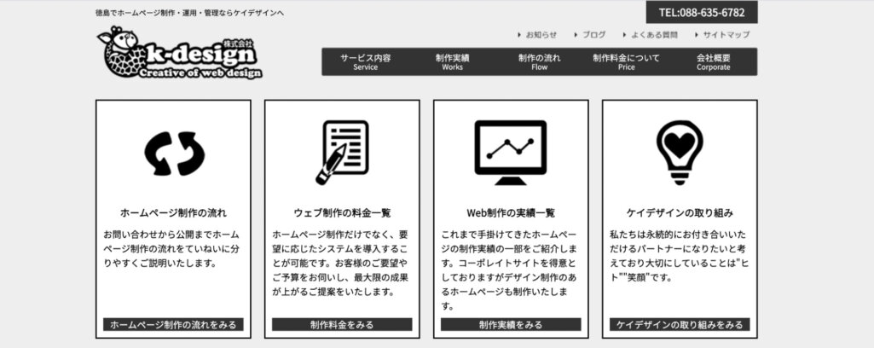Open the 会社概要 Corporate menu

pyautogui.click(x=713, y=62)
